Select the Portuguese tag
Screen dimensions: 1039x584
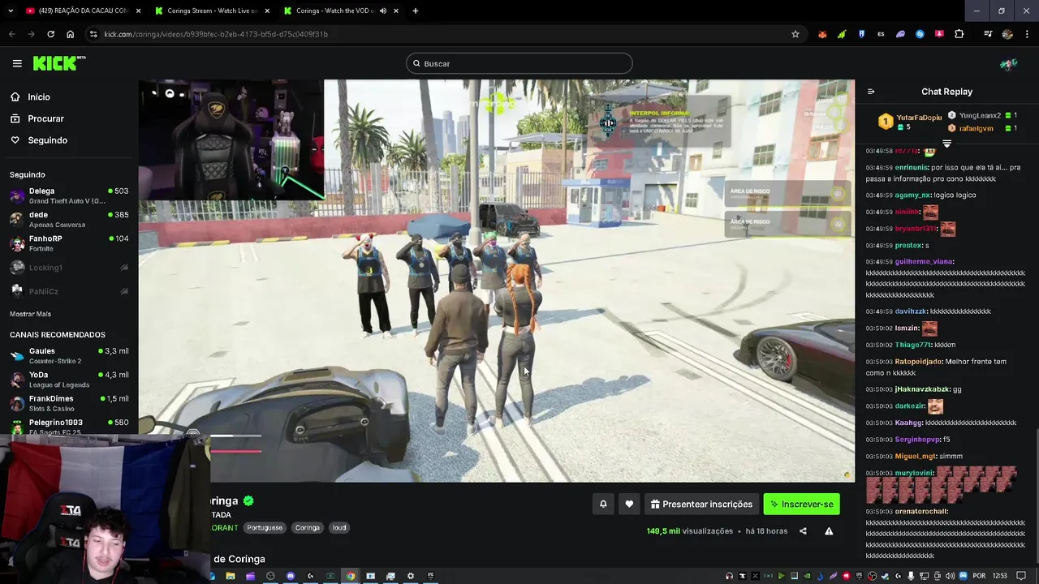265,527
